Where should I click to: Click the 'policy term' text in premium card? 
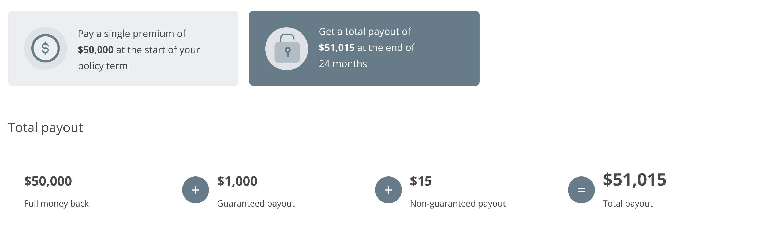click(103, 66)
